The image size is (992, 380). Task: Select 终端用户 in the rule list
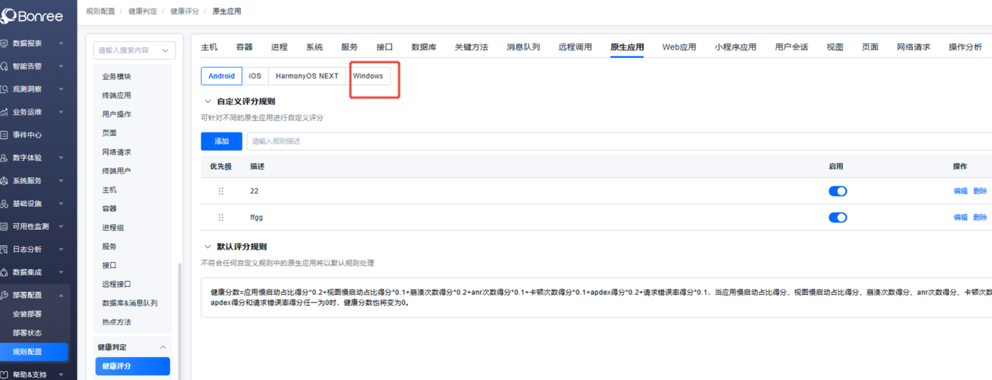(x=117, y=171)
